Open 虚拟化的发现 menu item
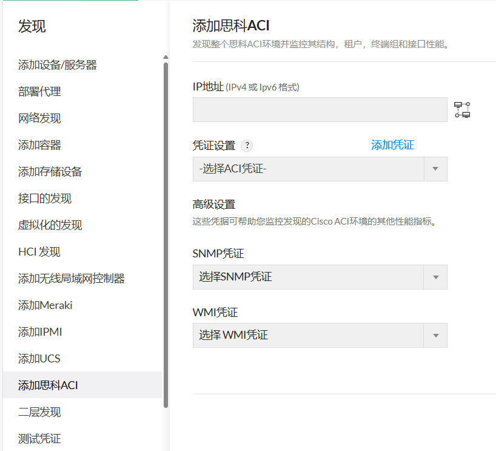 [x=50, y=225]
